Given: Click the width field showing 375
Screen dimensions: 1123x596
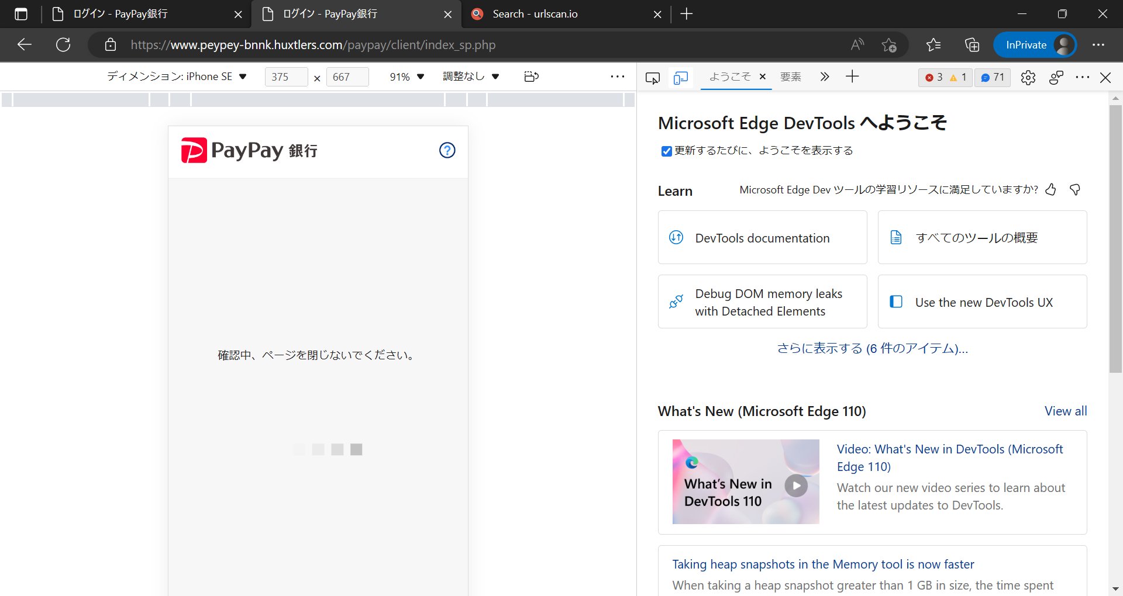Looking at the screenshot, I should click(286, 77).
